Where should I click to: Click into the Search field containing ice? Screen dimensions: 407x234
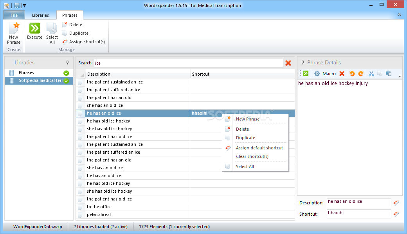coord(189,63)
